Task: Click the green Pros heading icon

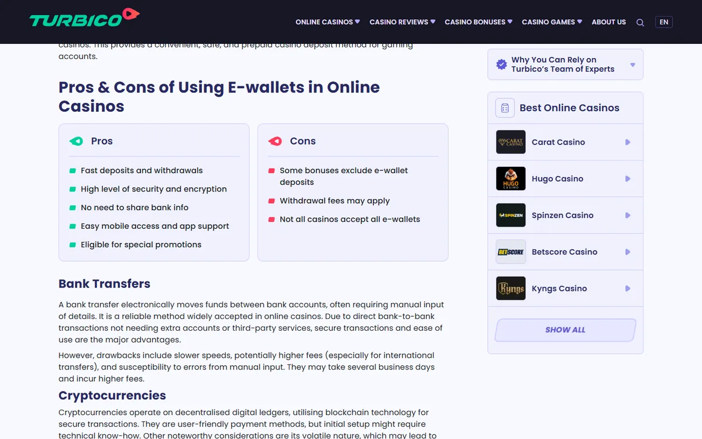Action: [x=76, y=141]
